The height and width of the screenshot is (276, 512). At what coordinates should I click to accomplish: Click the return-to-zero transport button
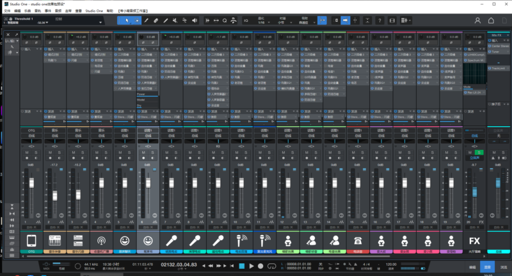pyautogui.click(x=232, y=266)
